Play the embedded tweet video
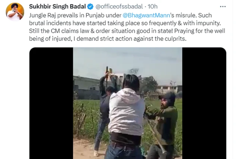The image size is (239, 159). pyautogui.click(x=128, y=103)
